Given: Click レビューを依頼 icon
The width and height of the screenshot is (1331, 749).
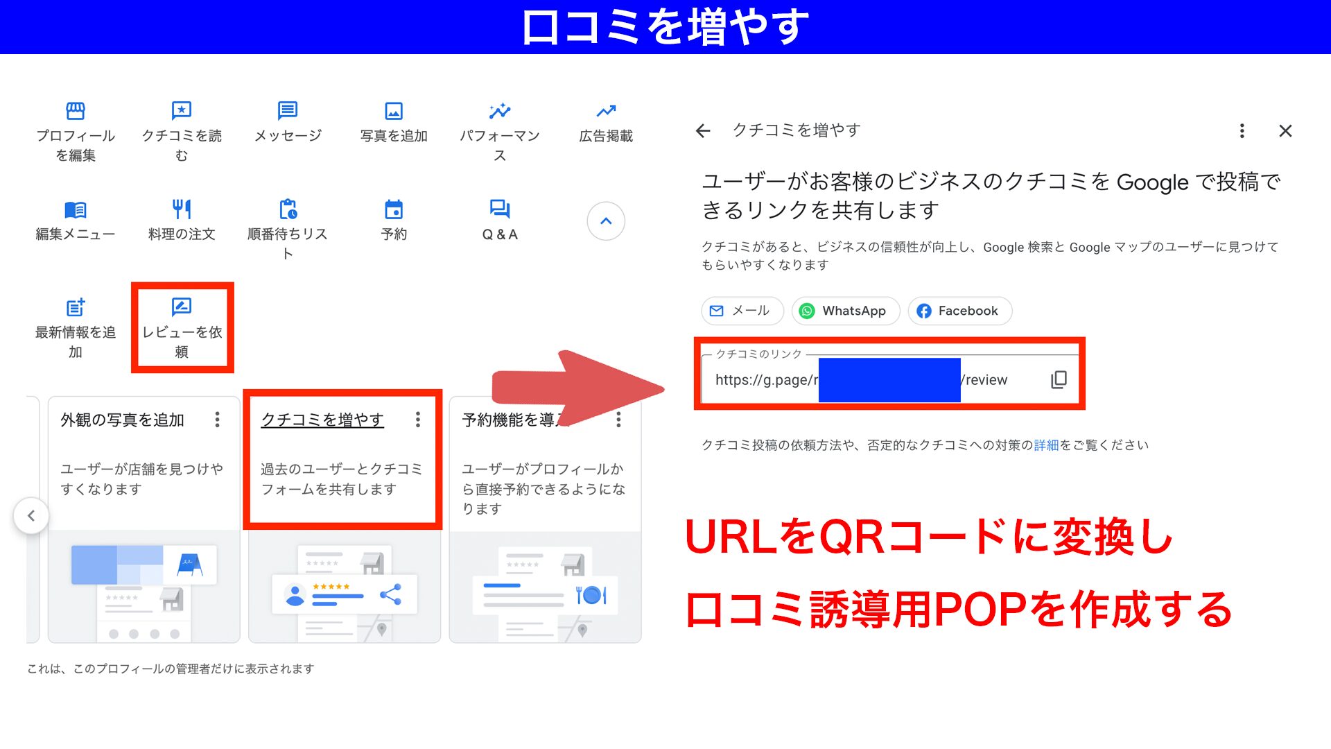Looking at the screenshot, I should [x=182, y=307].
